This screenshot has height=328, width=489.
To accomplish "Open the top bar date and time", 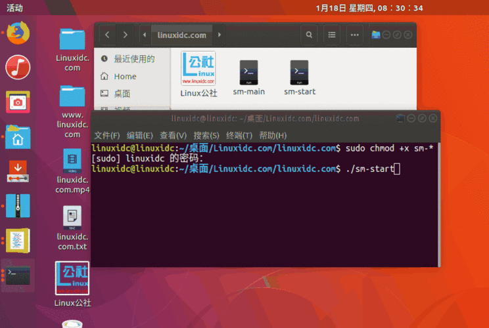I will coord(369,8).
